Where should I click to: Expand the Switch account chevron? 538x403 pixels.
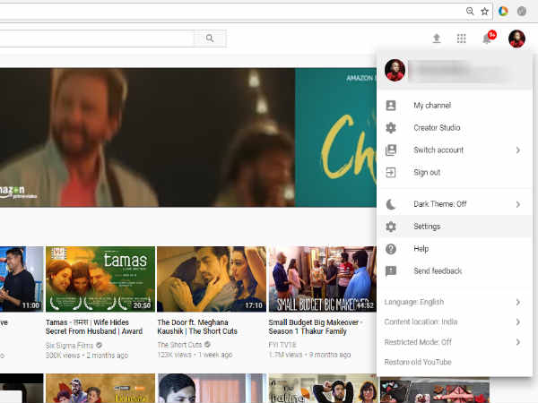pos(517,150)
